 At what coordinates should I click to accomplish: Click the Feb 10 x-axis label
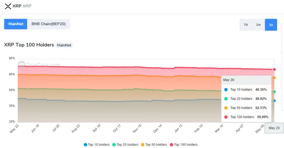(x=198, y=129)
